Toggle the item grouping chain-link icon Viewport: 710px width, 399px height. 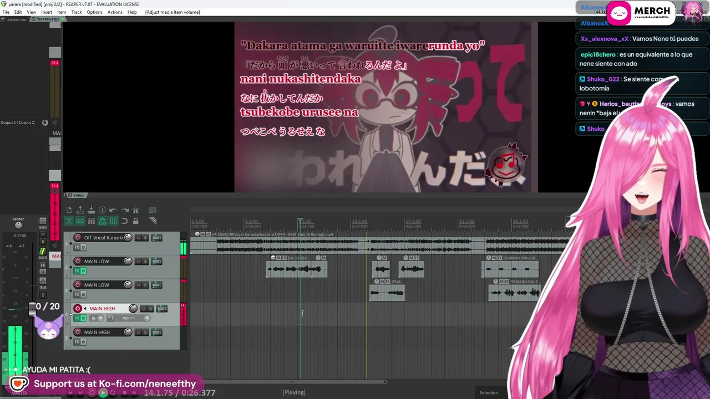[x=80, y=221]
